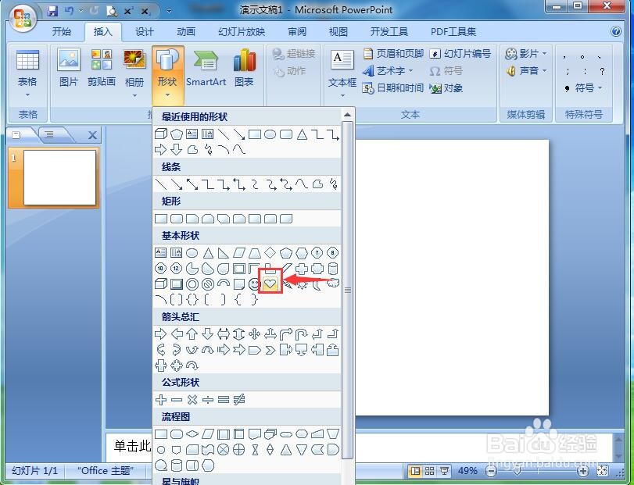Switch to the 设计 ribbon tab

145,31
